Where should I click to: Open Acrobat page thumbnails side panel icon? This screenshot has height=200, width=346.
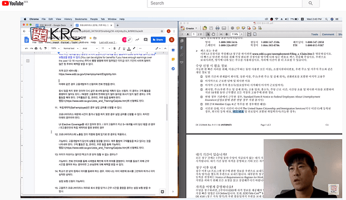point(182,41)
